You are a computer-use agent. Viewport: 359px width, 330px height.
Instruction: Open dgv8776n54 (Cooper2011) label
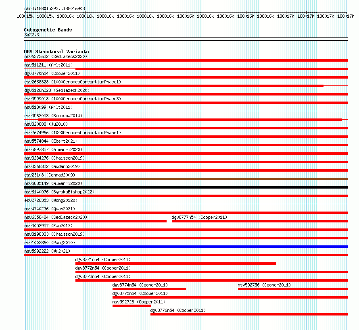click(x=178, y=310)
